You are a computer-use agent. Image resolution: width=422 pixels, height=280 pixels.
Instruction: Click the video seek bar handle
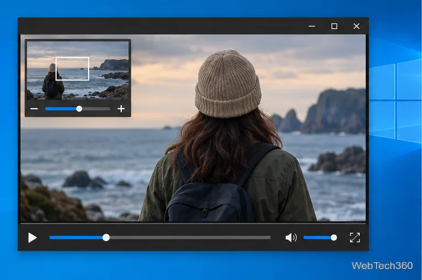coord(106,238)
